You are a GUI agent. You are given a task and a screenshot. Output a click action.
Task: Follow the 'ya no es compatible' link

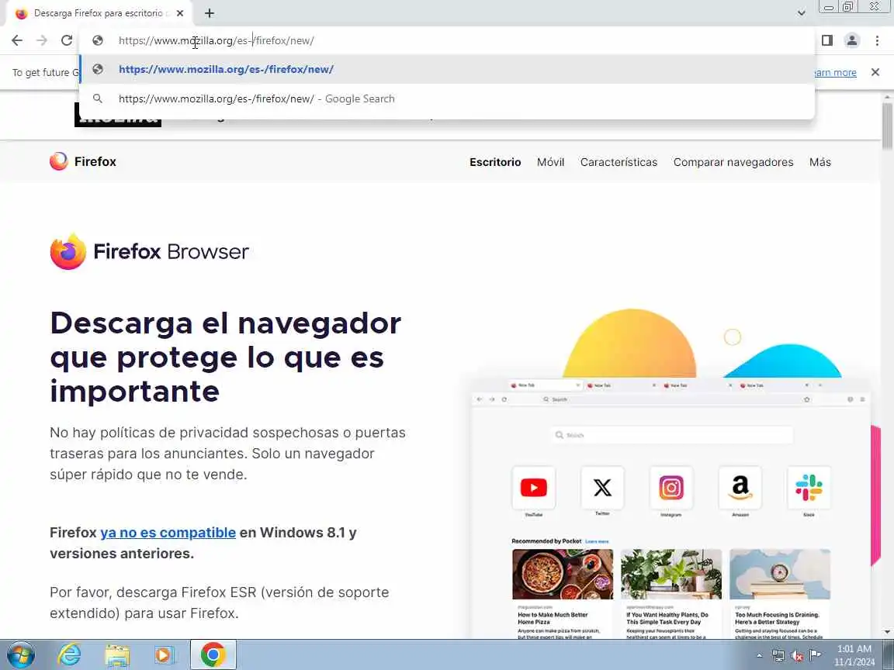pyautogui.click(x=168, y=533)
